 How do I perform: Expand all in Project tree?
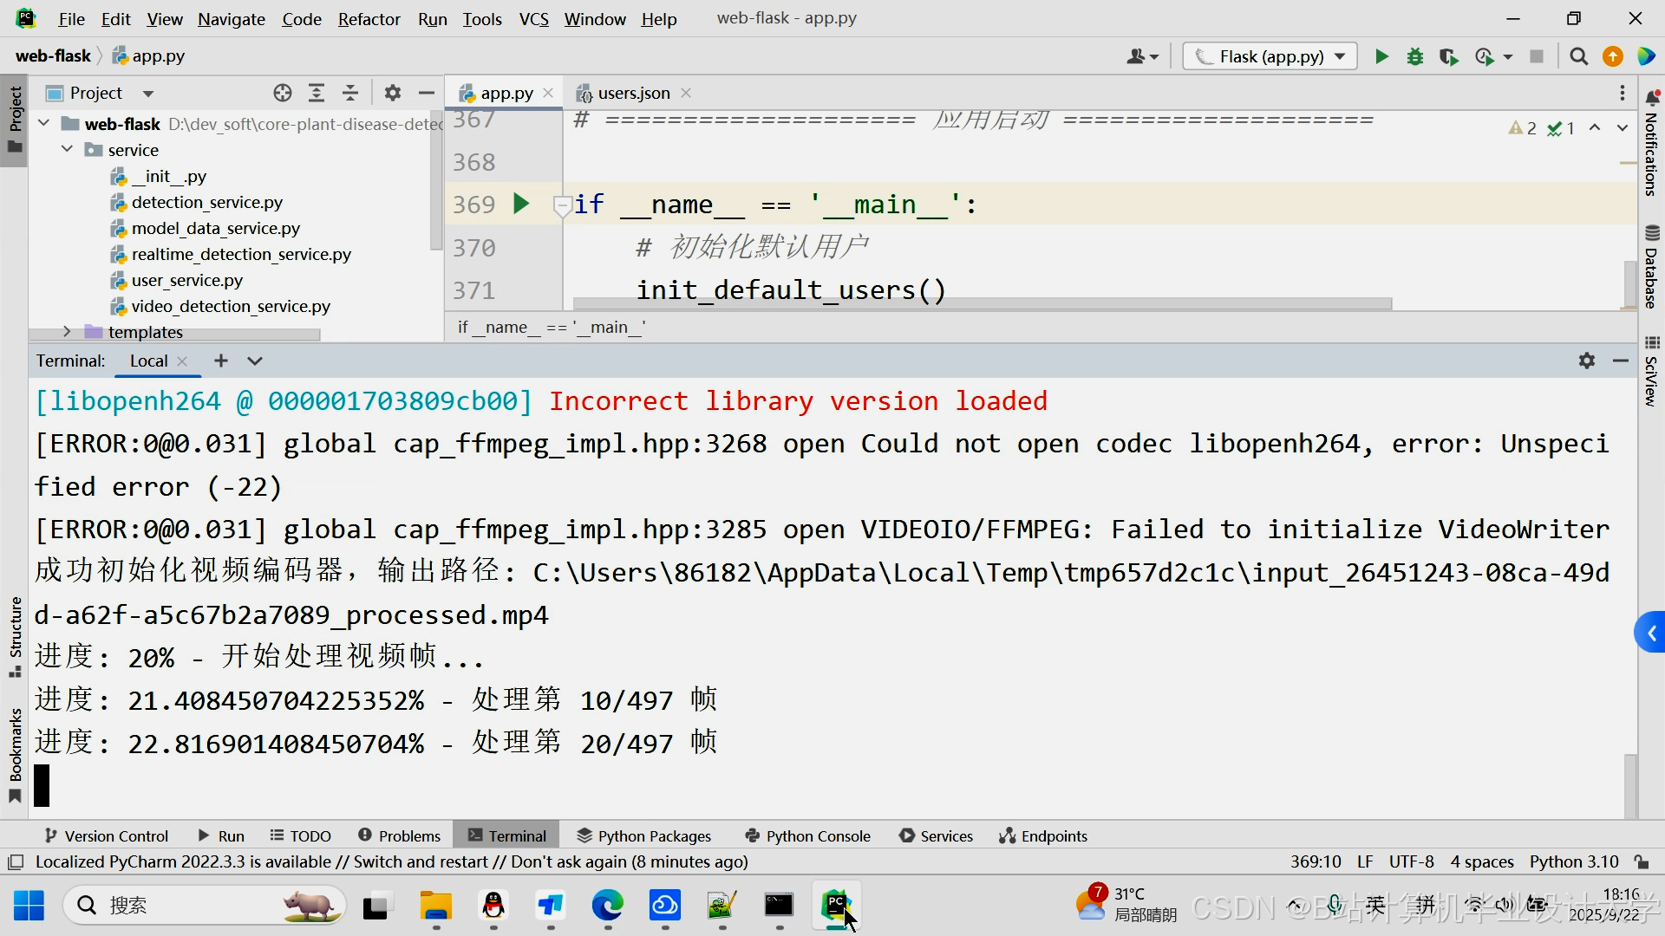(x=317, y=93)
